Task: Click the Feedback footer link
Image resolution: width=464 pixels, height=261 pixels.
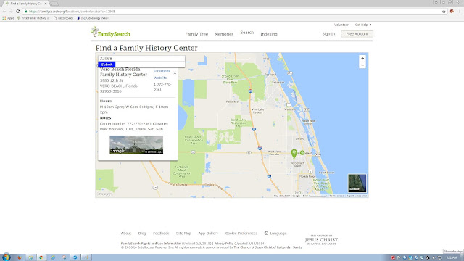Action: (x=161, y=233)
